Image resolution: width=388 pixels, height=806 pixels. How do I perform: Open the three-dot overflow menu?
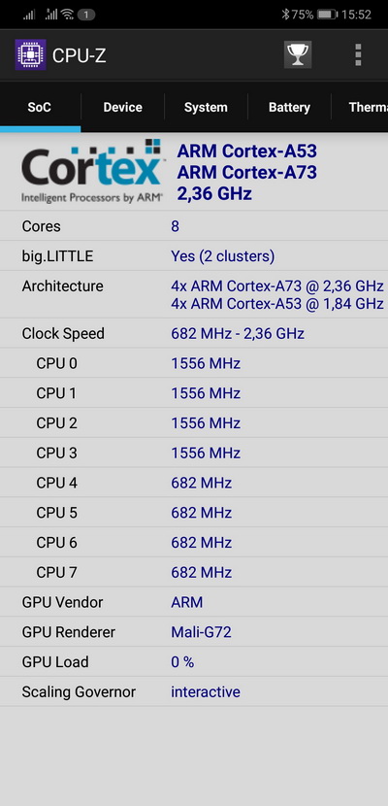tap(358, 54)
